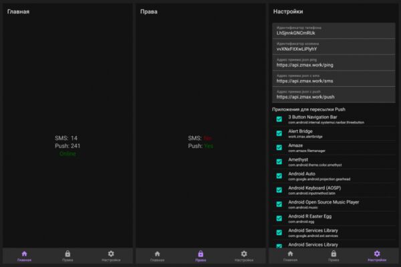This screenshot has width=401, height=267.
Task: Tap the 'com.google.android.projection.gearhead' package name
Action: [x=319, y=179]
